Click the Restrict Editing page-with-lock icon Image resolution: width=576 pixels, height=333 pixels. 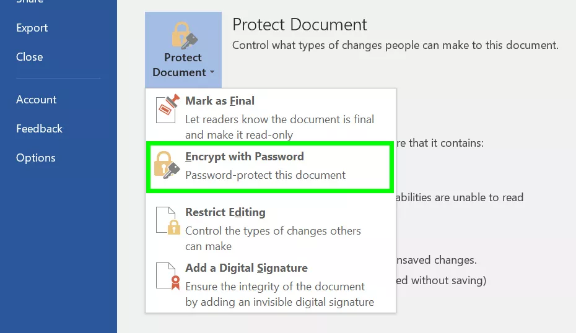coord(168,220)
